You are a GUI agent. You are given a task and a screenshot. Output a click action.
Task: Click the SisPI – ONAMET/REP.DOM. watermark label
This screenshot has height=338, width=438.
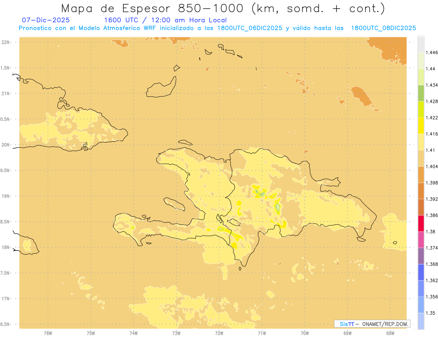(x=372, y=324)
